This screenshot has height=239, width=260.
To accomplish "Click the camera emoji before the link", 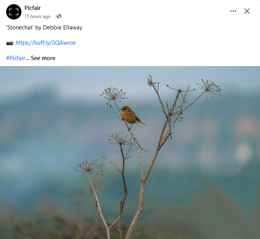I will pyautogui.click(x=10, y=43).
